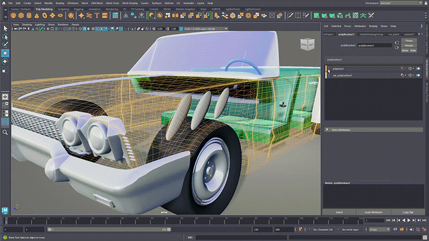Viewport: 429px width, 241px height.
Task: Select the arrow Select tool in toolbox
Action: pos(5,28)
